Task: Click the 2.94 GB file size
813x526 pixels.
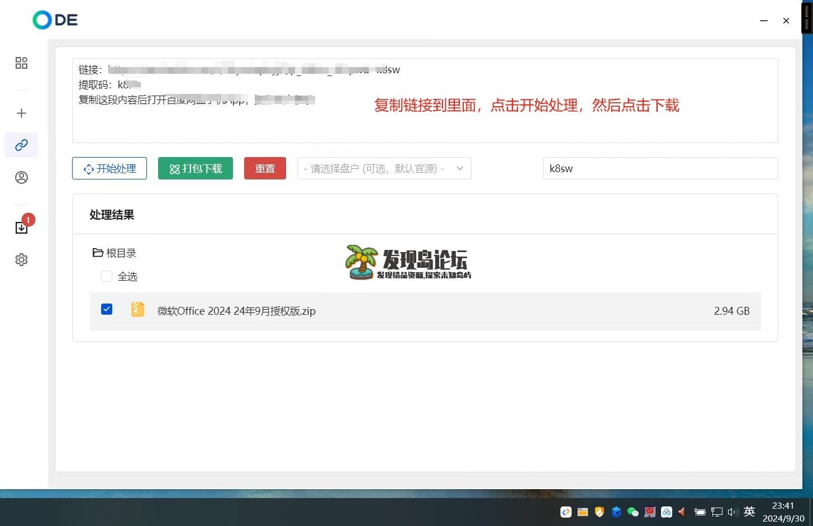Action: click(731, 311)
